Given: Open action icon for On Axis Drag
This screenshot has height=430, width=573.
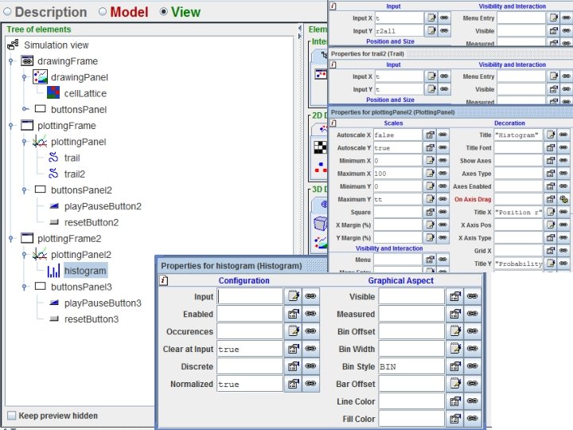Looking at the screenshot, I should (x=564, y=199).
